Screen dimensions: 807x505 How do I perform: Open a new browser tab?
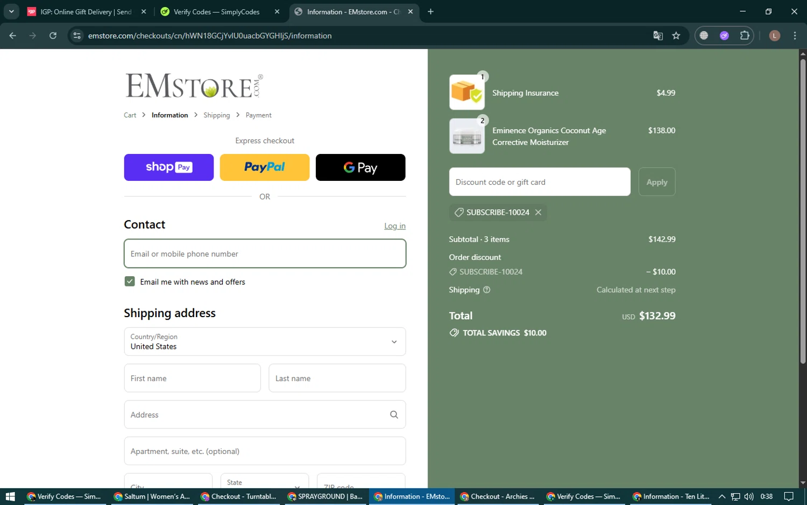(x=430, y=11)
